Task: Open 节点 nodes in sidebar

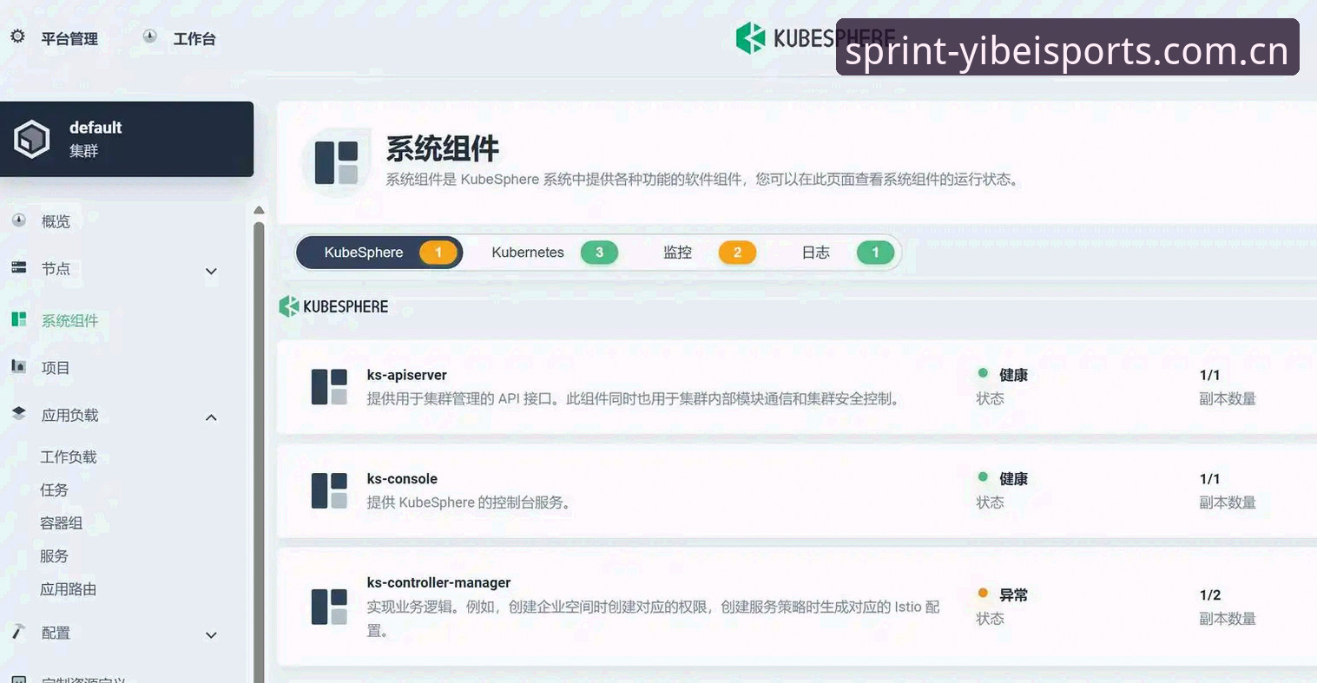Action: [56, 269]
